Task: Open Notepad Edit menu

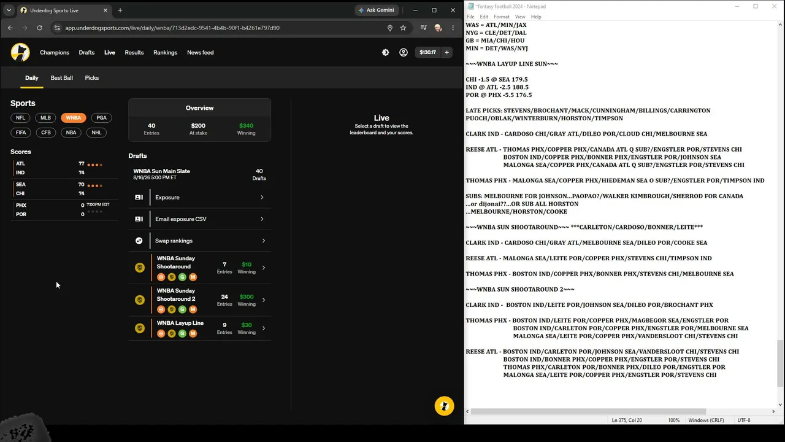Action: click(x=484, y=17)
